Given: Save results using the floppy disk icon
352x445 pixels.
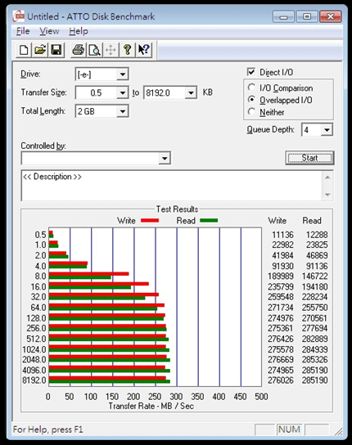Looking at the screenshot, I should click(x=56, y=50).
